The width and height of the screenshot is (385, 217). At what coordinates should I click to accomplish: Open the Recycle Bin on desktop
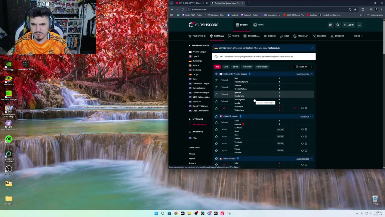[375, 200]
